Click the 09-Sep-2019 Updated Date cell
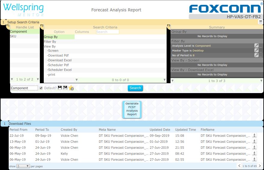This screenshot has width=264, height=170. pyautogui.click(x=159, y=136)
